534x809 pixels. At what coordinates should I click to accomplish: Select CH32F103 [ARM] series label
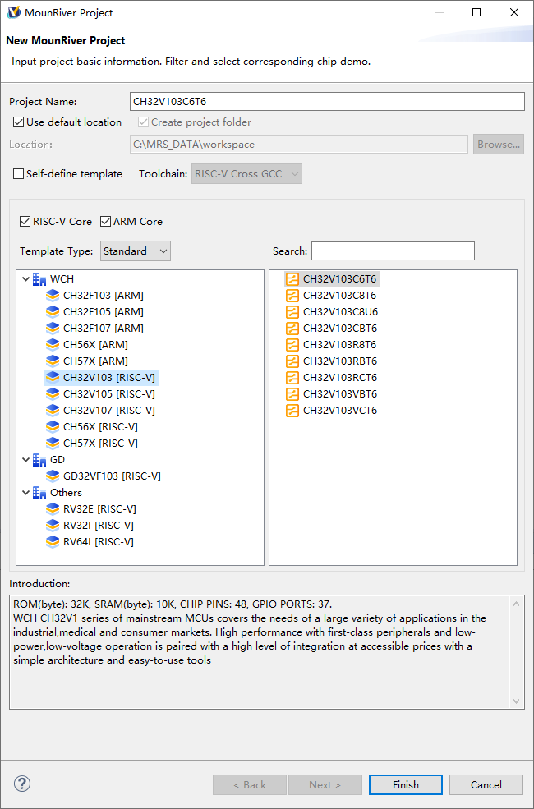pos(104,296)
